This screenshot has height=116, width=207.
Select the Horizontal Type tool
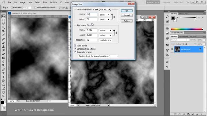[4, 73]
